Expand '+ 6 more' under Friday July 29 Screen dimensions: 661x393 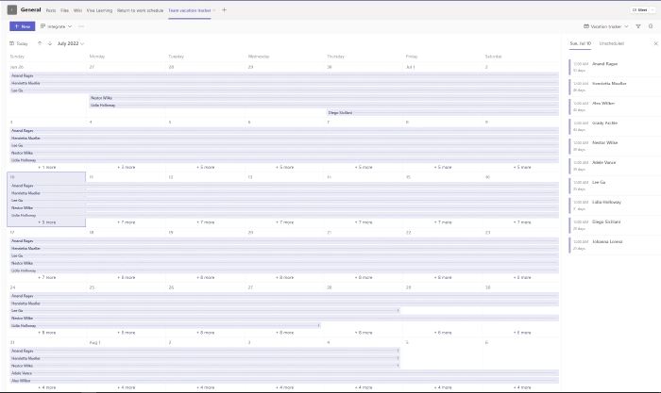click(x=443, y=333)
